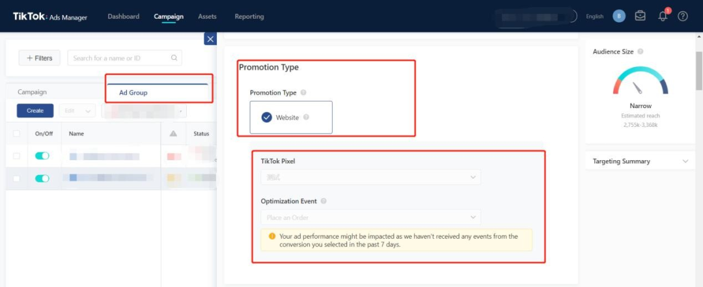Click the TikTok Ads Manager logo
This screenshot has width=703, height=287.
(50, 16)
